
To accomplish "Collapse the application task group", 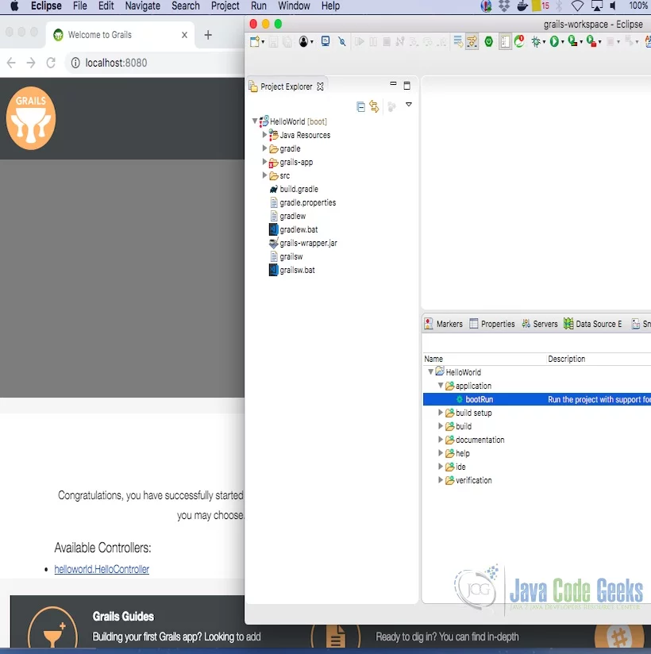I will 441,386.
